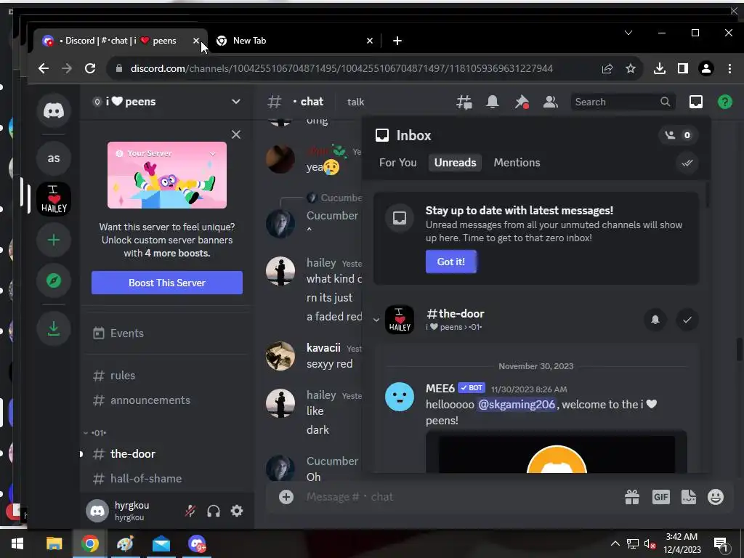744x558 pixels.
Task: Show hidden system tray icons chevron
Action: (615, 543)
